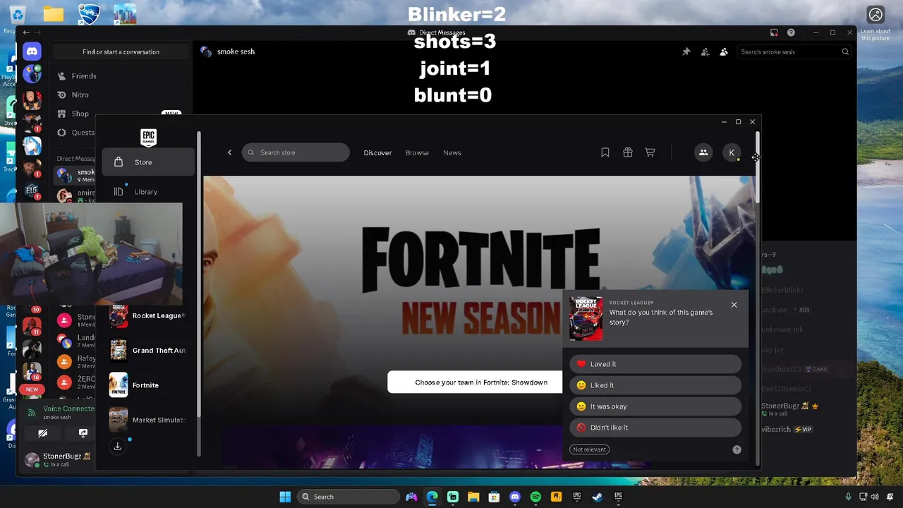The width and height of the screenshot is (903, 508).
Task: Open Discord from the taskbar
Action: pyautogui.click(x=515, y=497)
